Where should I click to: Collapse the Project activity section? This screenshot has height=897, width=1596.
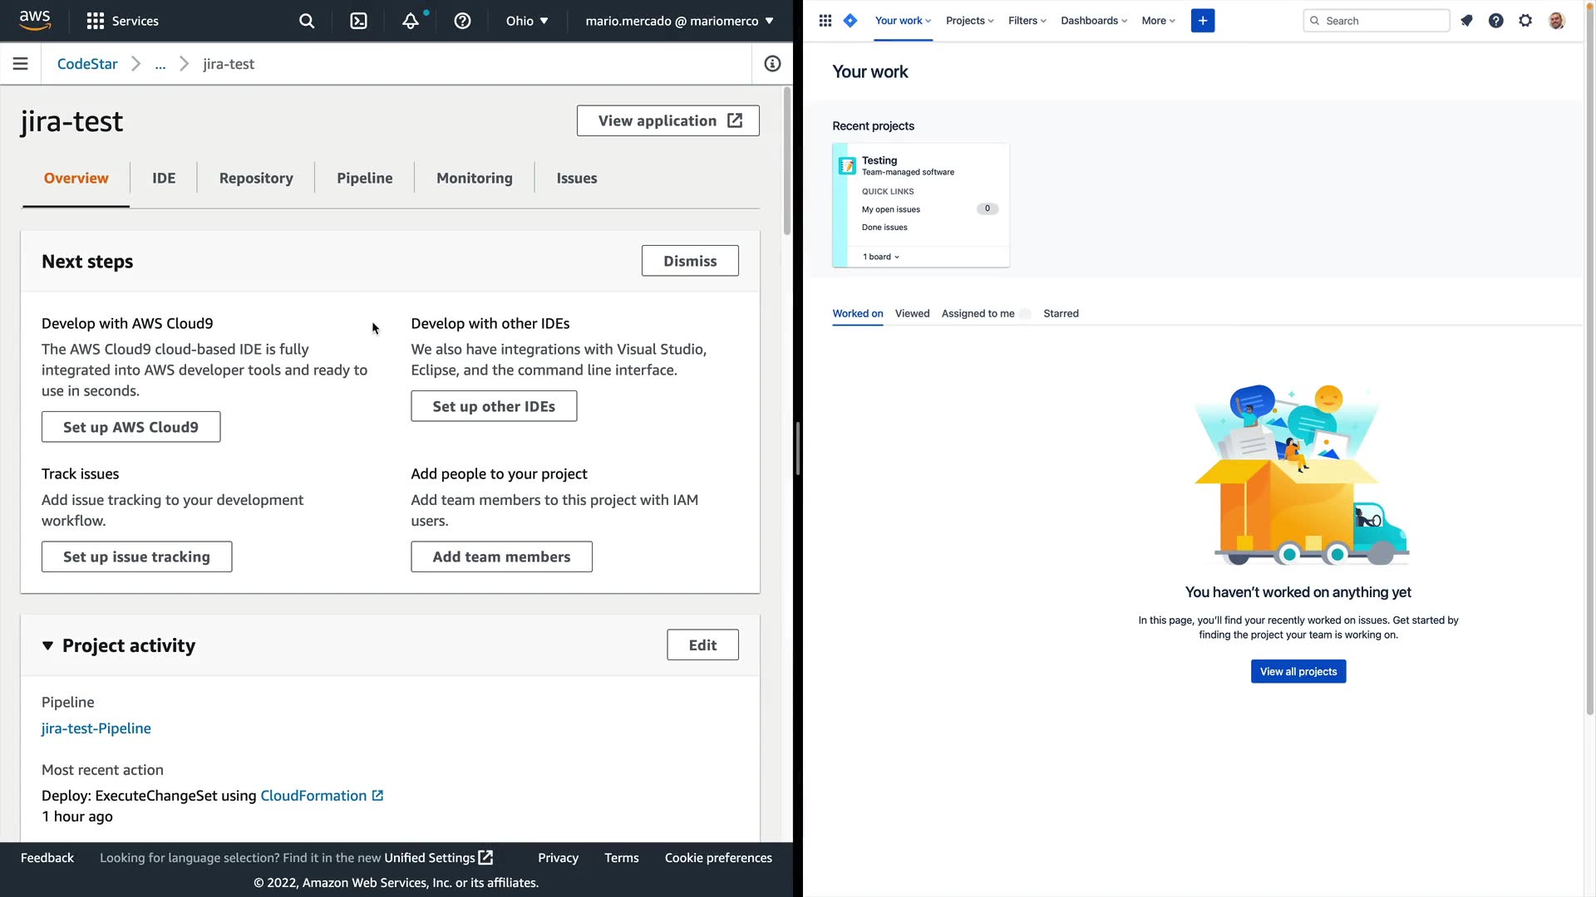point(47,645)
